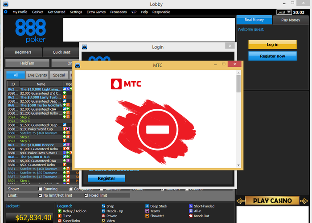Click the yellow Log in button

click(x=272, y=45)
